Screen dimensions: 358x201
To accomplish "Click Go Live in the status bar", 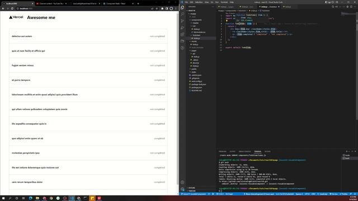I will pos(333,194).
